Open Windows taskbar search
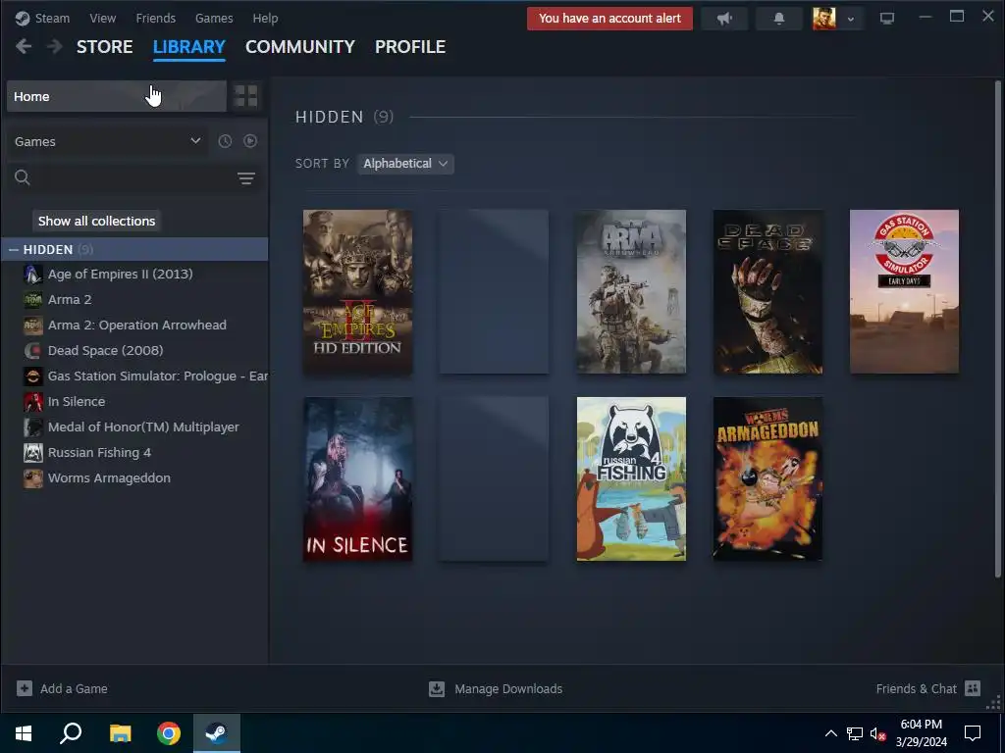 (71, 733)
